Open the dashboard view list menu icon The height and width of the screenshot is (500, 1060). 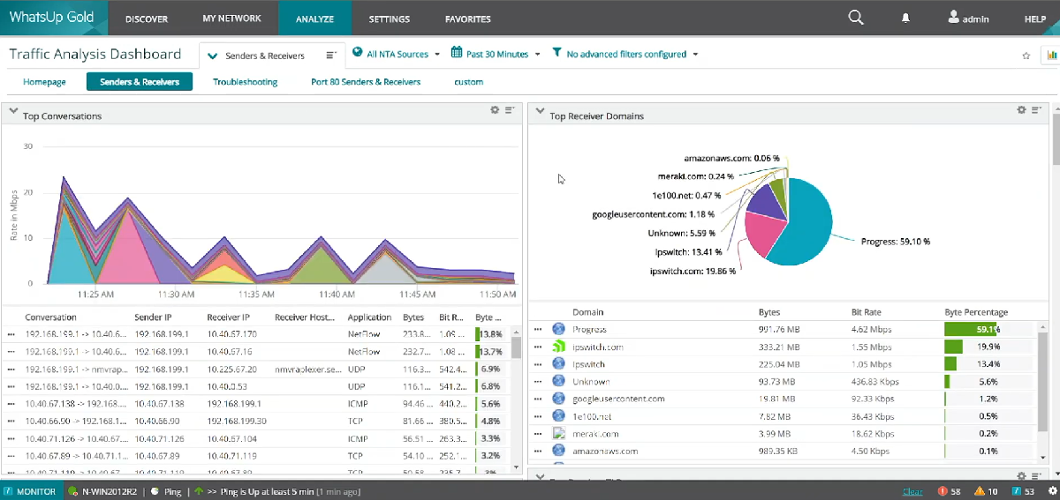(331, 55)
